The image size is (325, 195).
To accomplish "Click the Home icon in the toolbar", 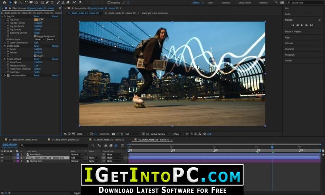I will pyautogui.click(x=4, y=3).
